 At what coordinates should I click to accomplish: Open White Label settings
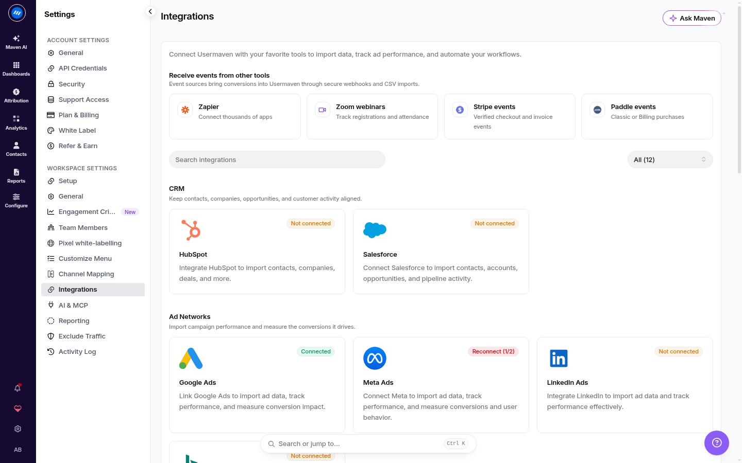point(93,130)
